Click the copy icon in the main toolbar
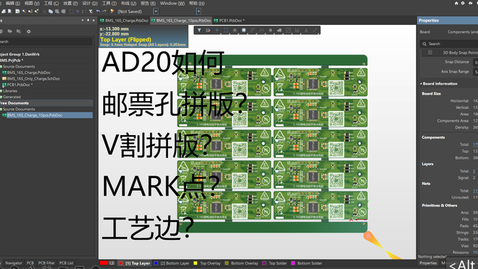Viewport: 478px width, 269px height. pos(51,11)
